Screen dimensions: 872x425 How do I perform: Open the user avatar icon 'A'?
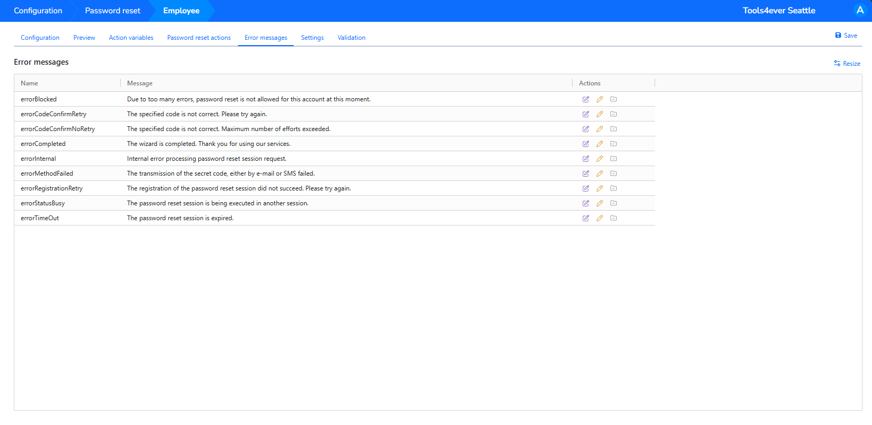tap(860, 10)
